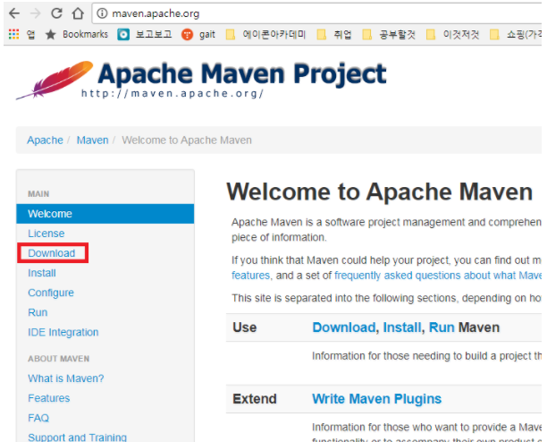Open Support and Training in the sidebar
Viewport: 547px width, 442px height.
pos(78,438)
